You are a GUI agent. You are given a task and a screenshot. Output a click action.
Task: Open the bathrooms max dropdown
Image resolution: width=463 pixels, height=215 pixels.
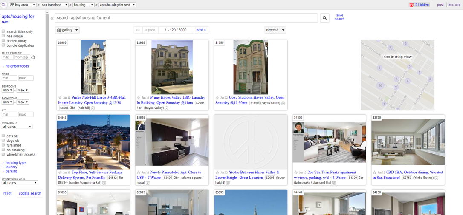[23, 102]
